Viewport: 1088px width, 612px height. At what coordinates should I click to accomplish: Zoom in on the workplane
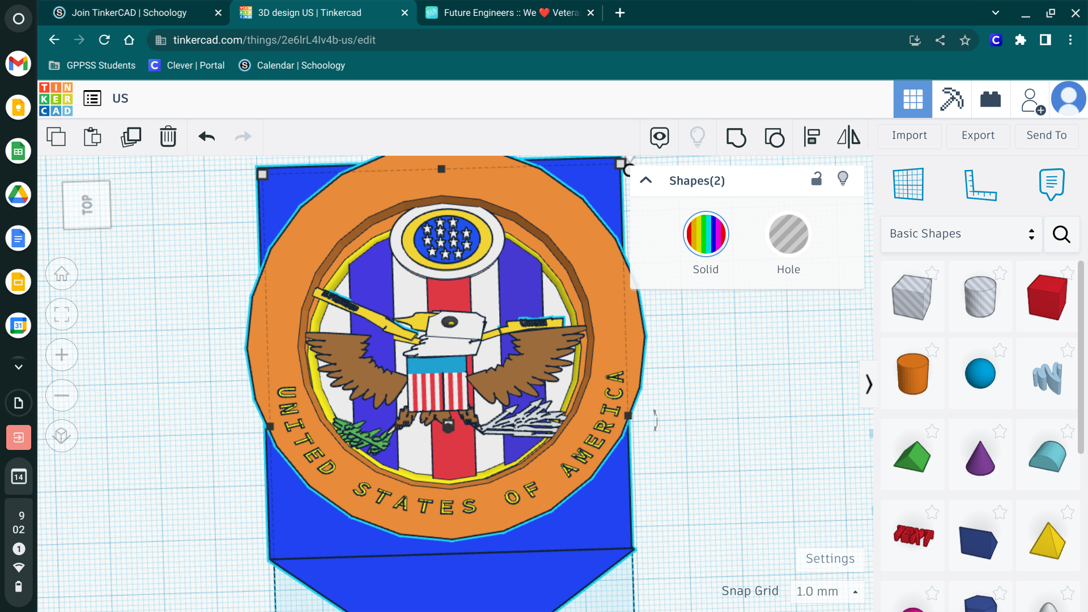coord(62,355)
